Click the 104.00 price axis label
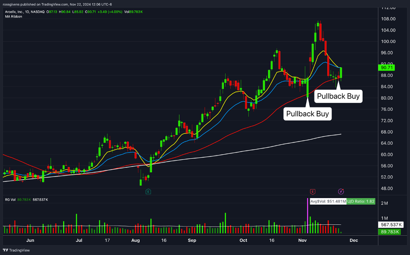The image size is (410, 255). [x=388, y=30]
